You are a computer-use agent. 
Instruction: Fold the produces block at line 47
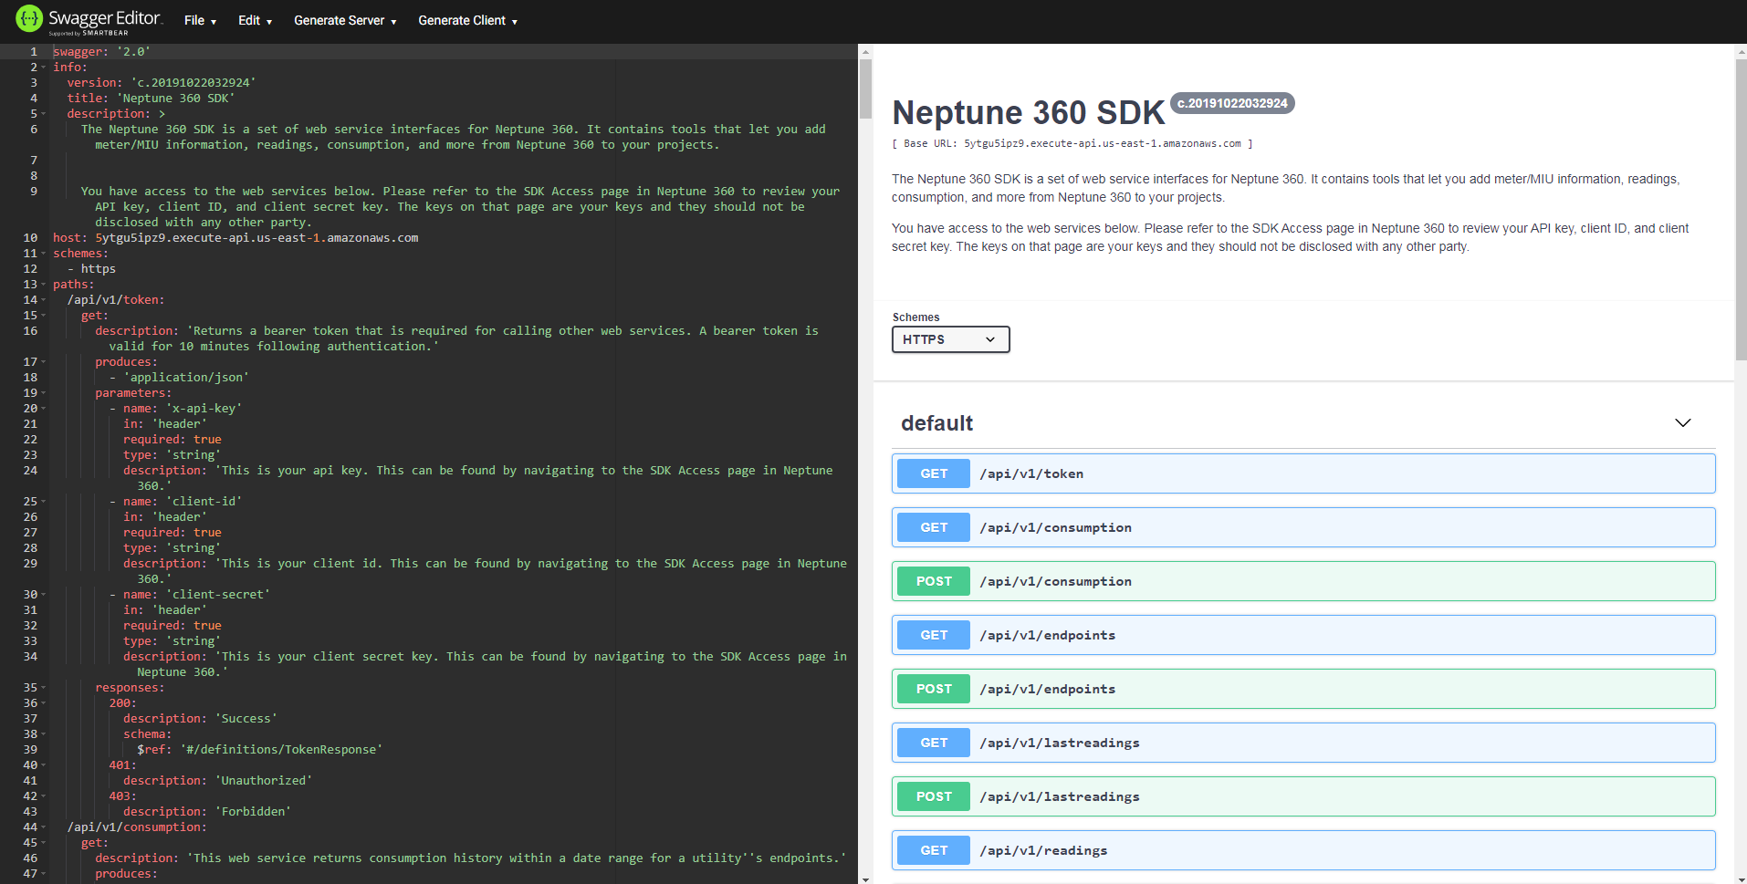43,874
